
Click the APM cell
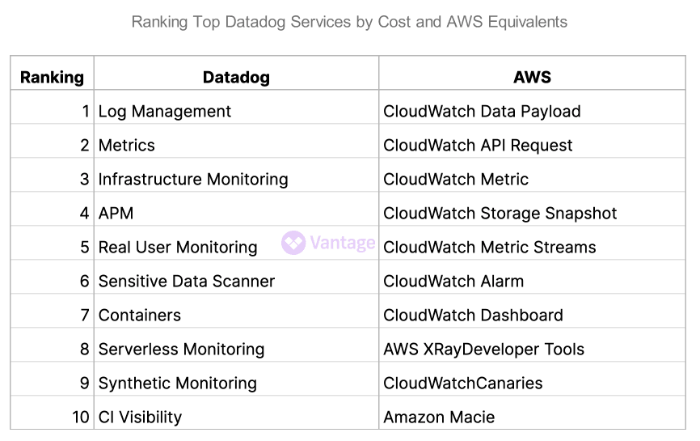point(116,214)
